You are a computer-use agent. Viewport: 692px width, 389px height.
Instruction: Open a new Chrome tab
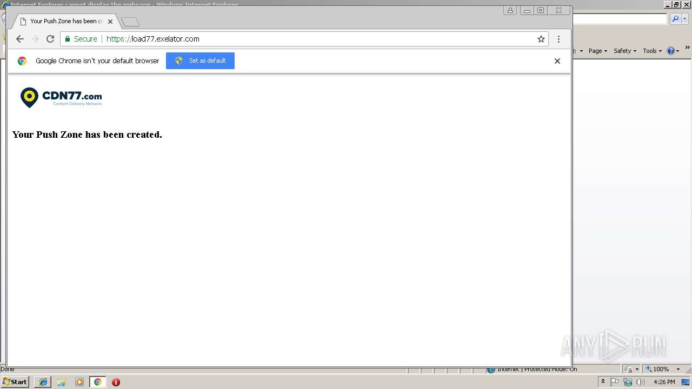[130, 22]
